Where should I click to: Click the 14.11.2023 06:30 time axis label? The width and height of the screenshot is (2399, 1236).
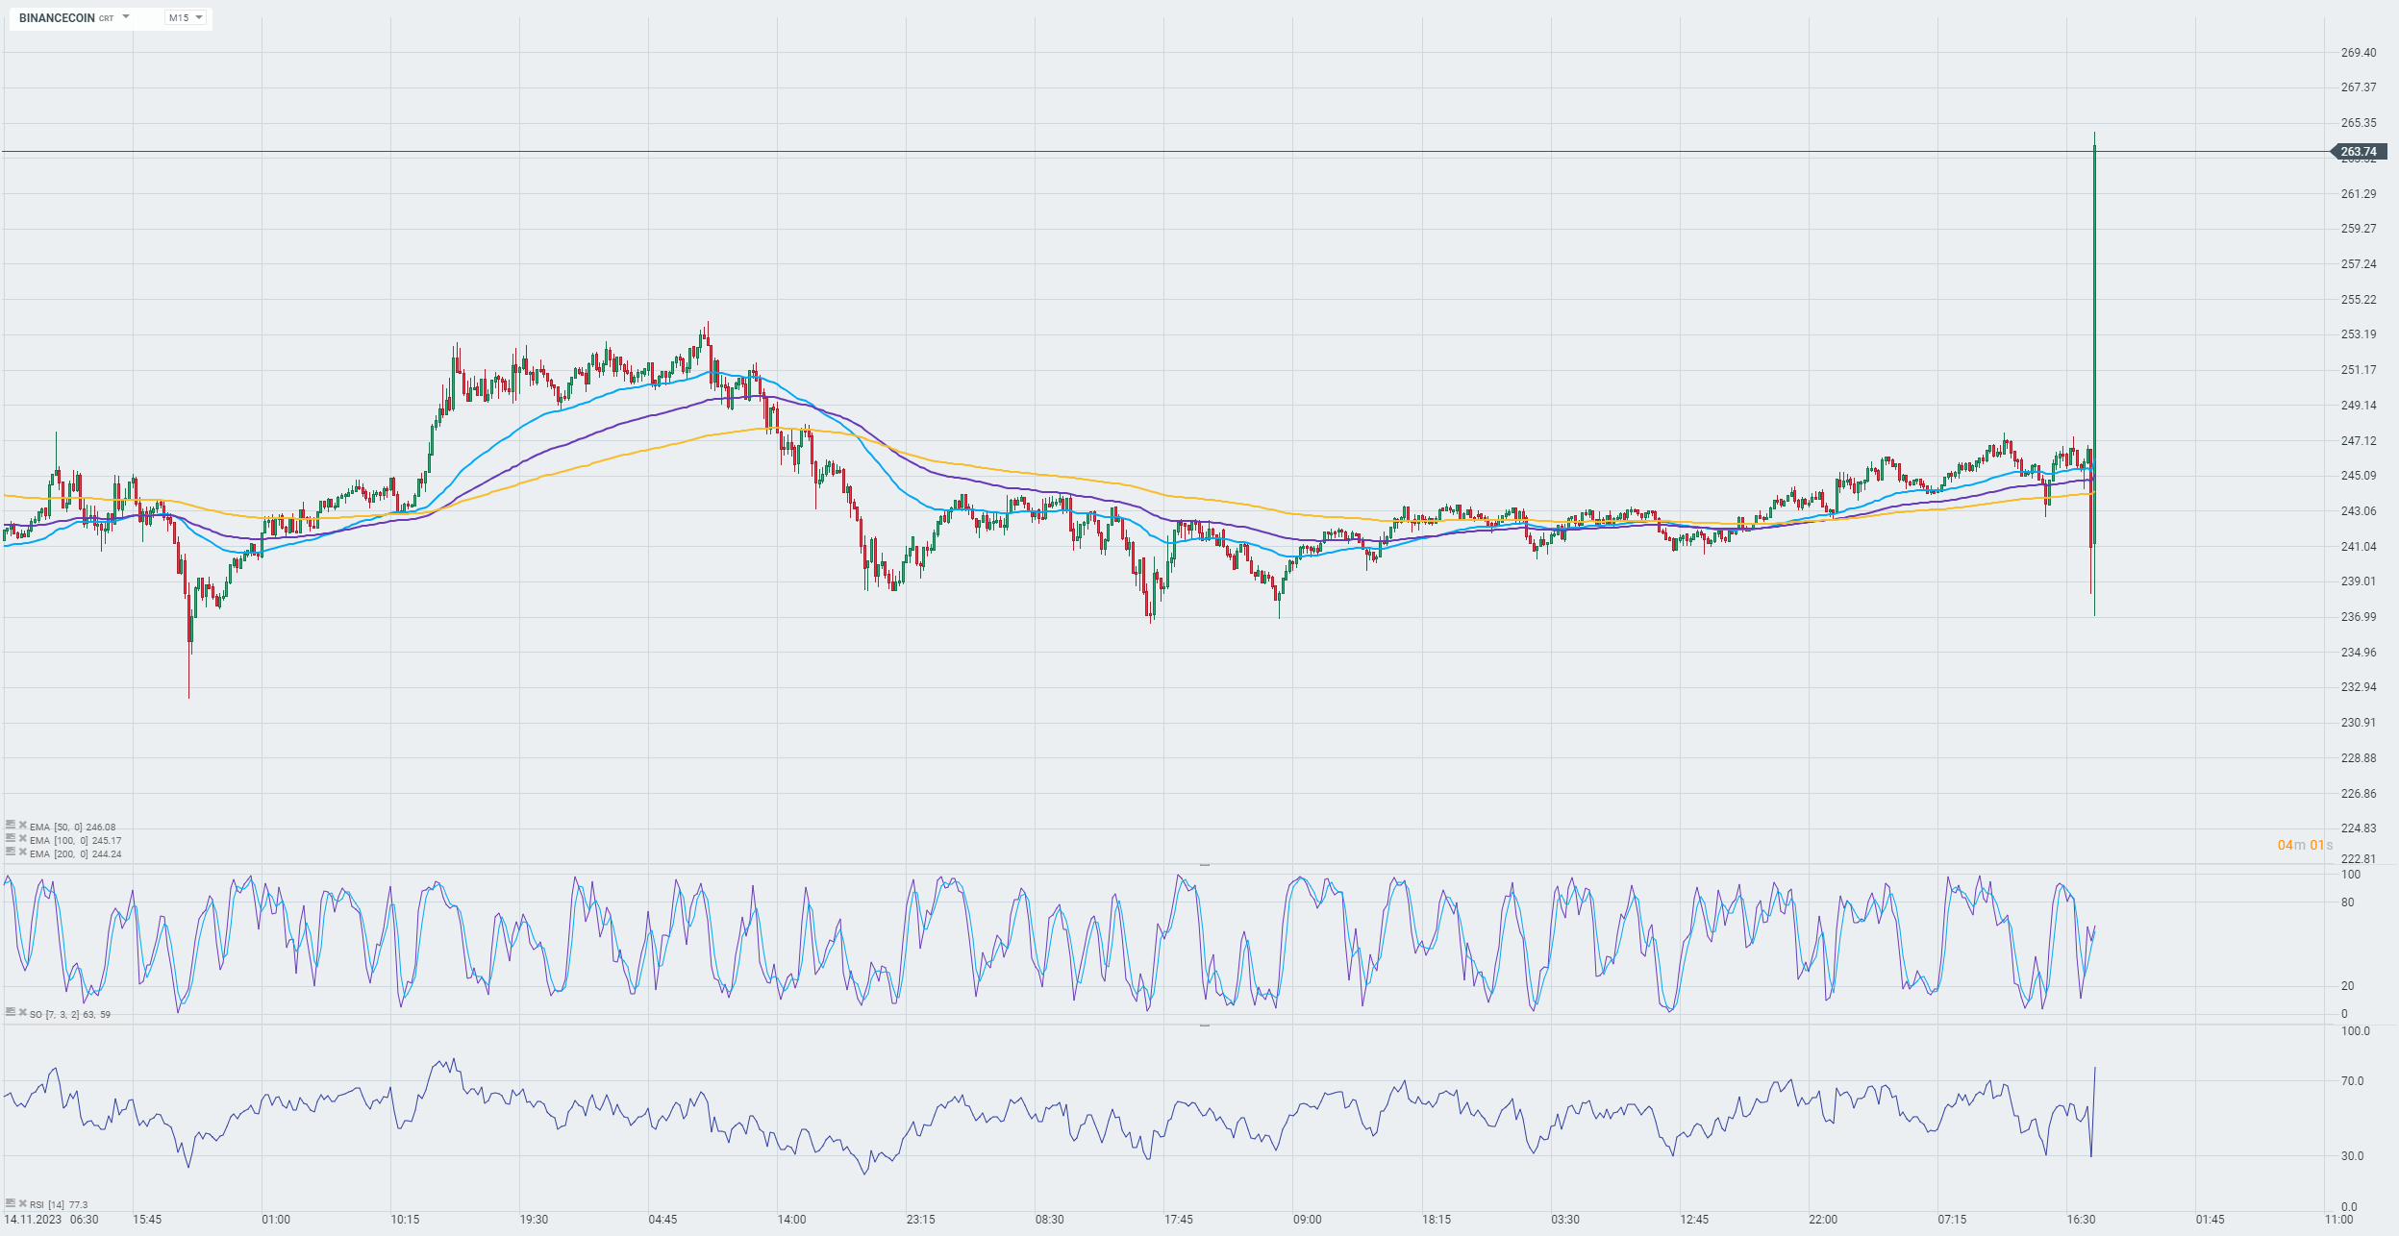pos(51,1220)
